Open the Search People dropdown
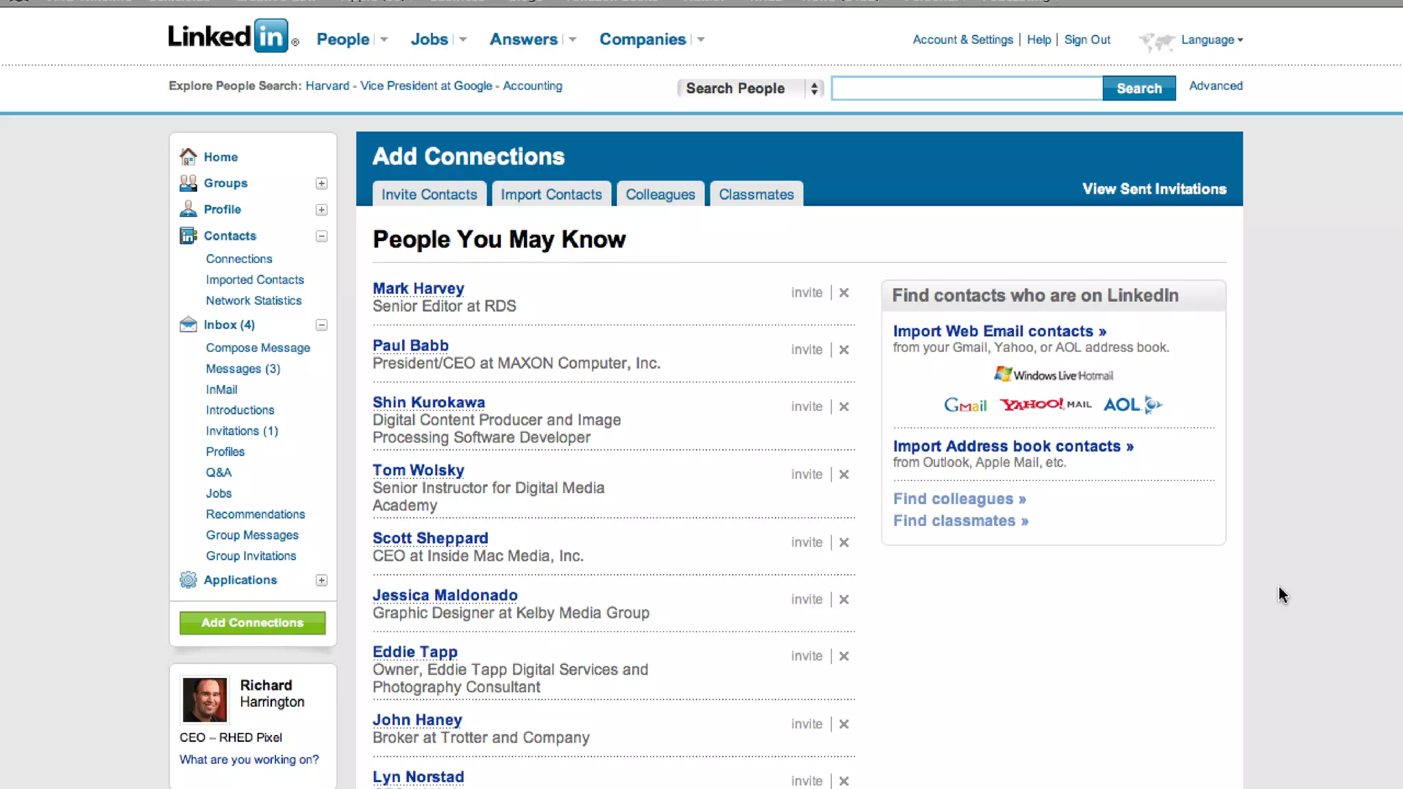1403x789 pixels. 749,88
